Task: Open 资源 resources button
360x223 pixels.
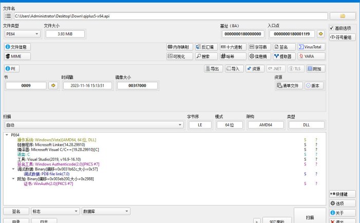Action: pyautogui.click(x=255, y=69)
